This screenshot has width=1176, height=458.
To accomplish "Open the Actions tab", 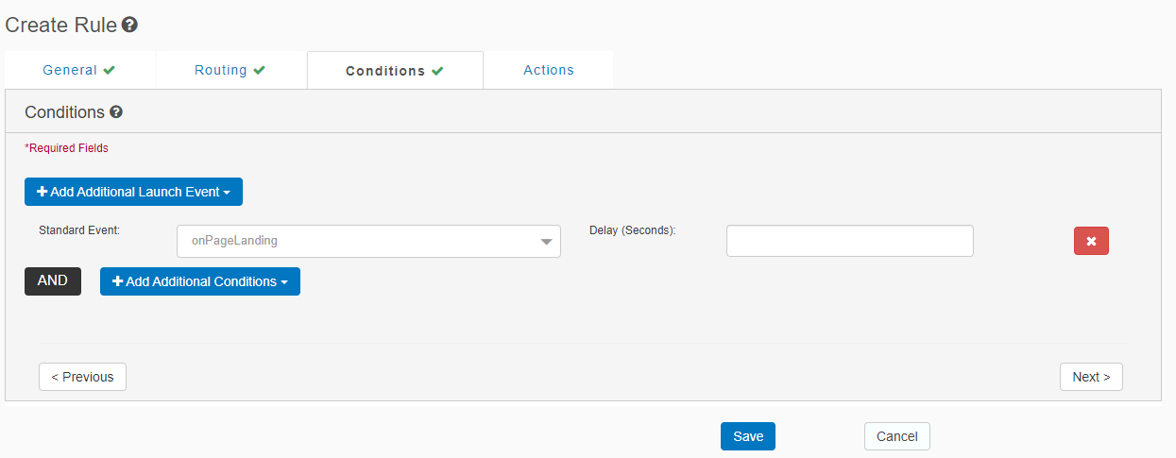I will tap(549, 70).
